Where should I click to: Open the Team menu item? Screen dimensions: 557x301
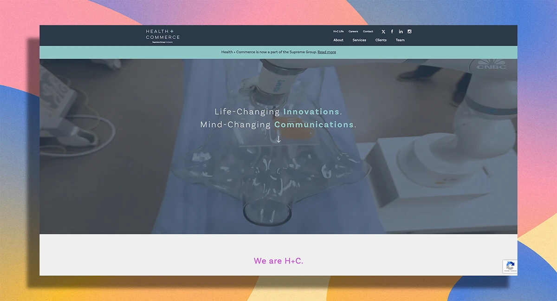tap(400, 40)
